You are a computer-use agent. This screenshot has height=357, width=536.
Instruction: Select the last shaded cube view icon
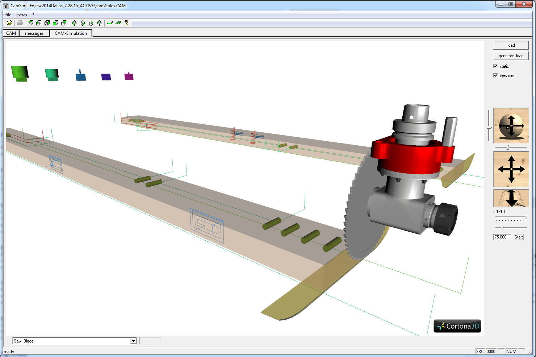(x=64, y=22)
